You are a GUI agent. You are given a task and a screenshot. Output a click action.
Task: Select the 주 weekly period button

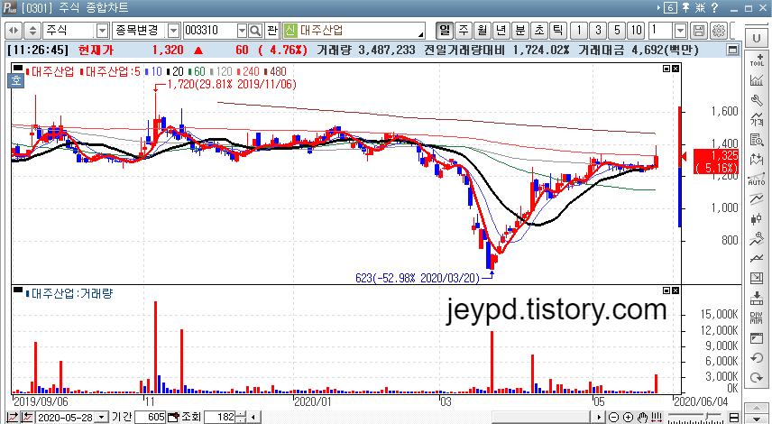[464, 31]
